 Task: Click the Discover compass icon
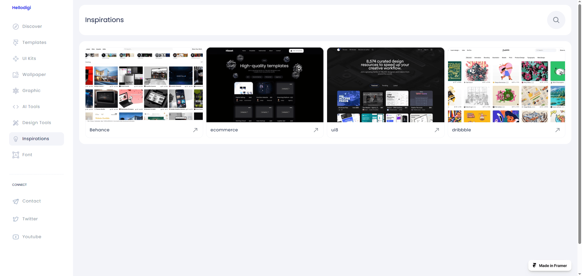click(x=16, y=27)
